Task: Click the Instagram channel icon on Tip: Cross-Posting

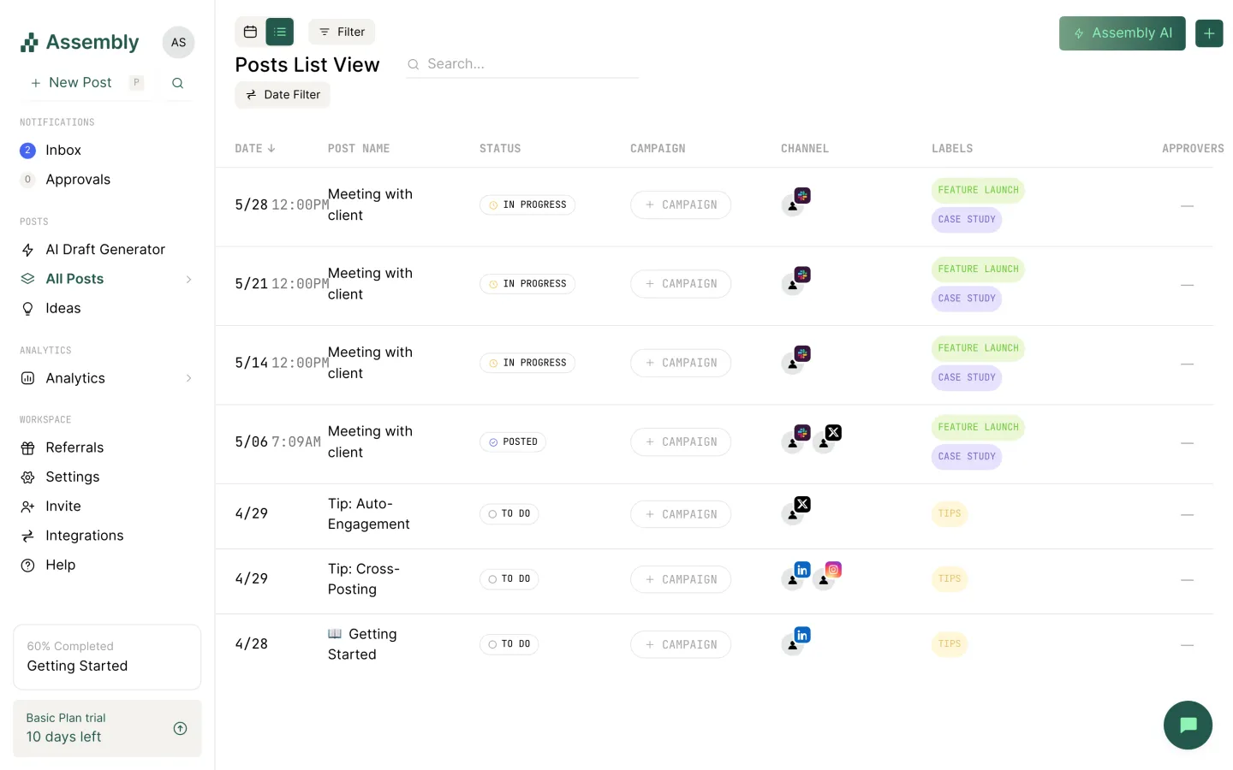Action: click(833, 570)
